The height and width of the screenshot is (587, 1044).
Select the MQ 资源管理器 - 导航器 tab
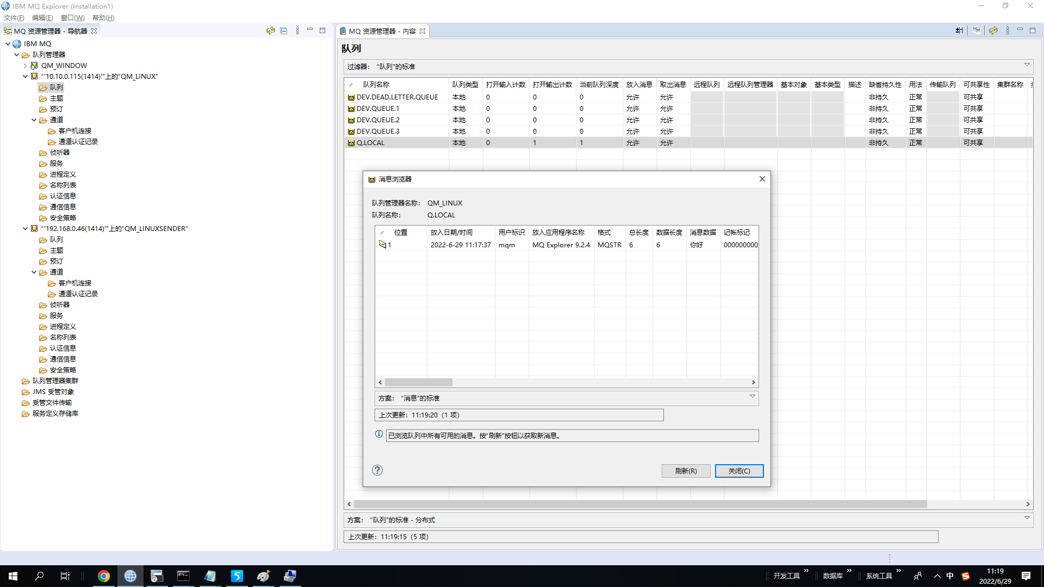click(51, 31)
